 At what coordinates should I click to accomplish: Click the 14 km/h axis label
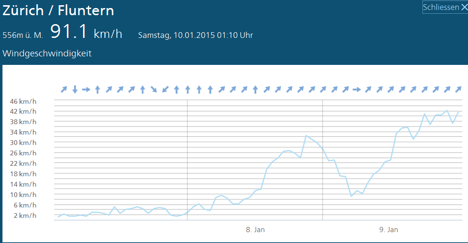click(23, 184)
